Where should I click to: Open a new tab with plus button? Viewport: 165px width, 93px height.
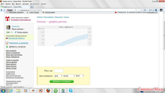[32, 7]
